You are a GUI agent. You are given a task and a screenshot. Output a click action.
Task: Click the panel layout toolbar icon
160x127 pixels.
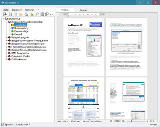pyautogui.click(x=42, y=14)
